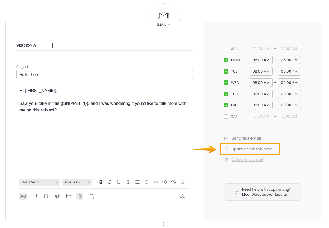Uncheck the Monday sending checkbox
This screenshot has width=329, height=228.
226,60
